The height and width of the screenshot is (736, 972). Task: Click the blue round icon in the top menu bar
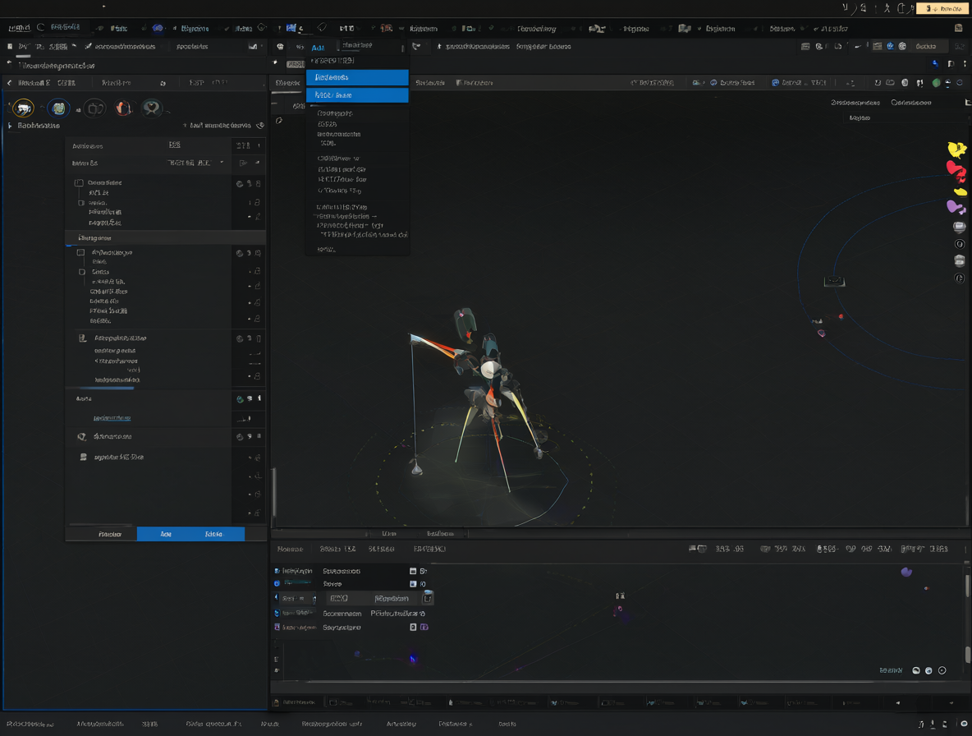pyautogui.click(x=158, y=29)
